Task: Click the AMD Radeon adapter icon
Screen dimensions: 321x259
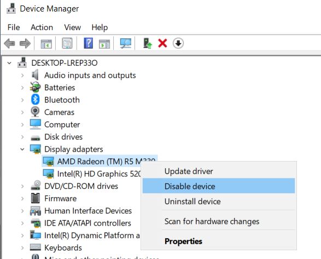Action: 48,162
